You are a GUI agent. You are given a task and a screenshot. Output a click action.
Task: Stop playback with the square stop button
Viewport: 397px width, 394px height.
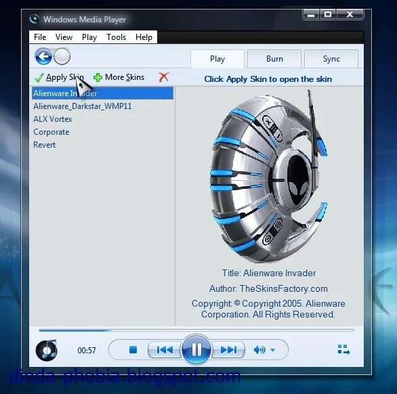click(133, 350)
